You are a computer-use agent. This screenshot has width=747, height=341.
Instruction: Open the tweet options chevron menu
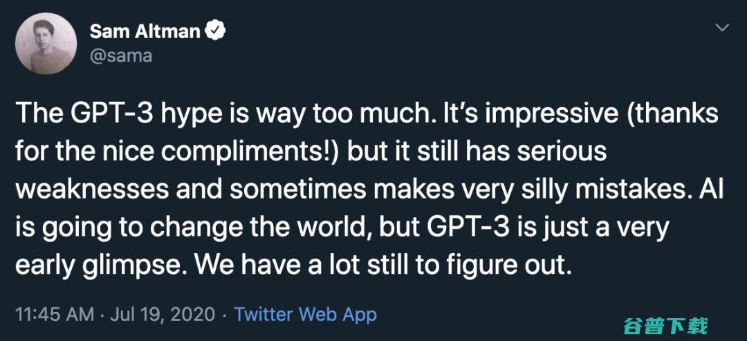pos(721,28)
